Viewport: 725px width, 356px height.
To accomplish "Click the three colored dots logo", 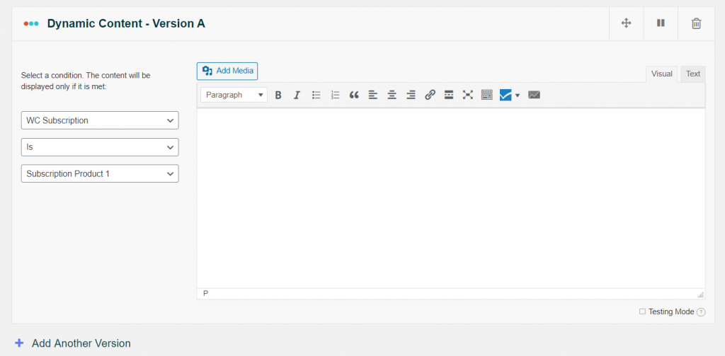I will point(31,23).
